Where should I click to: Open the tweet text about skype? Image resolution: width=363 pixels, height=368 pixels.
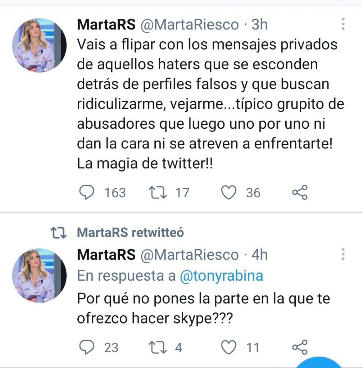pyautogui.click(x=203, y=309)
